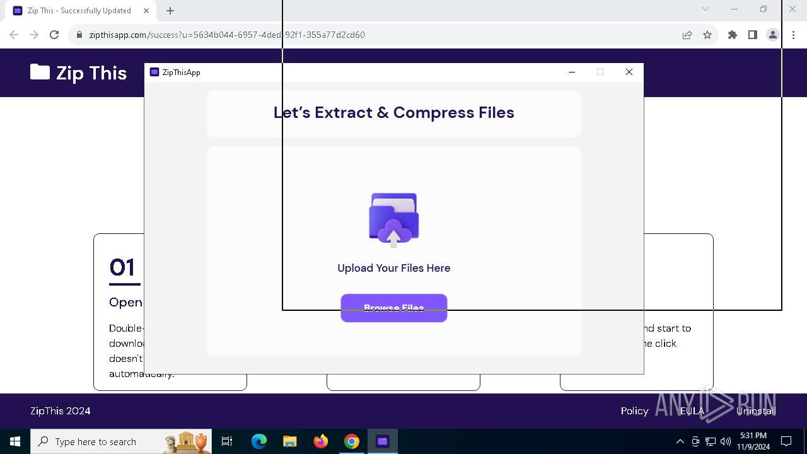Open volume control tray icon

tap(726, 441)
